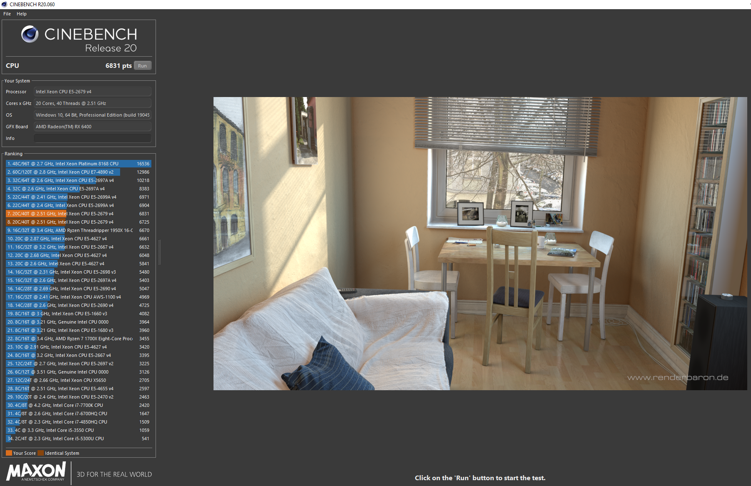The height and width of the screenshot is (486, 751).
Task: Select ranking row 14 Xeon E5-2698 v3
Action: point(78,272)
